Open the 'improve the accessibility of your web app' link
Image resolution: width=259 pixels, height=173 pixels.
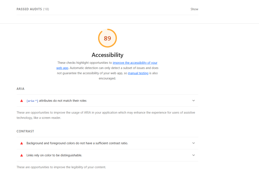click(135, 63)
